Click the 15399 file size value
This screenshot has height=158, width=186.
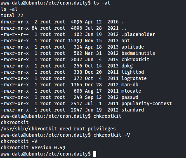75,41
